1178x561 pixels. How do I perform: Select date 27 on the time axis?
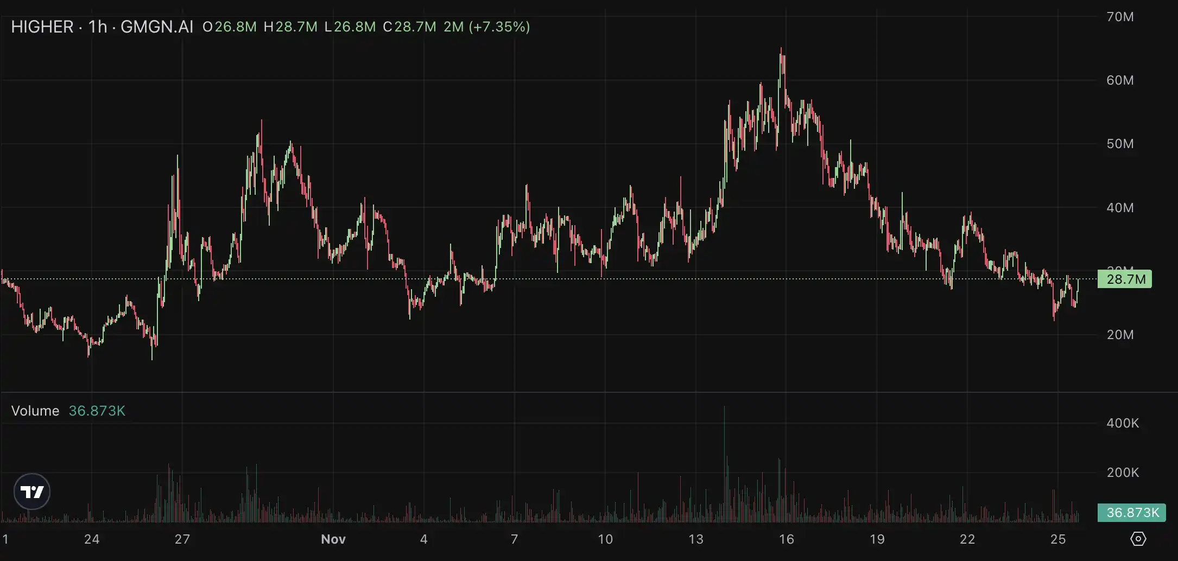coord(182,539)
